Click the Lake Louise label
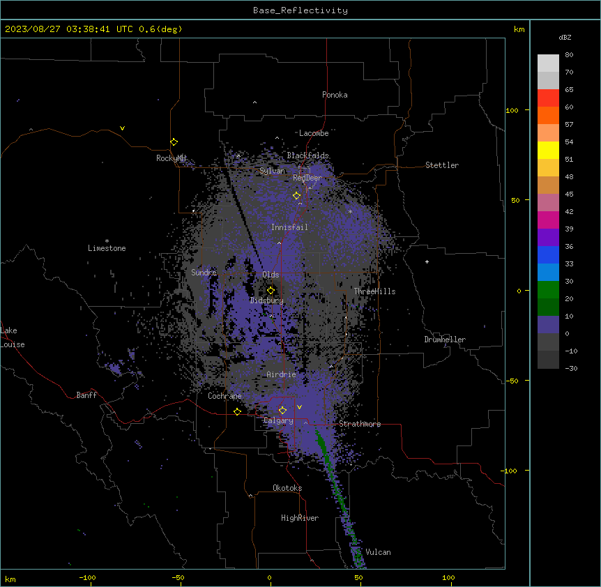The image size is (601, 587). pos(13,337)
